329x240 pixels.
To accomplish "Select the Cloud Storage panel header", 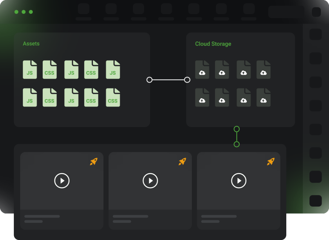I will tap(213, 44).
